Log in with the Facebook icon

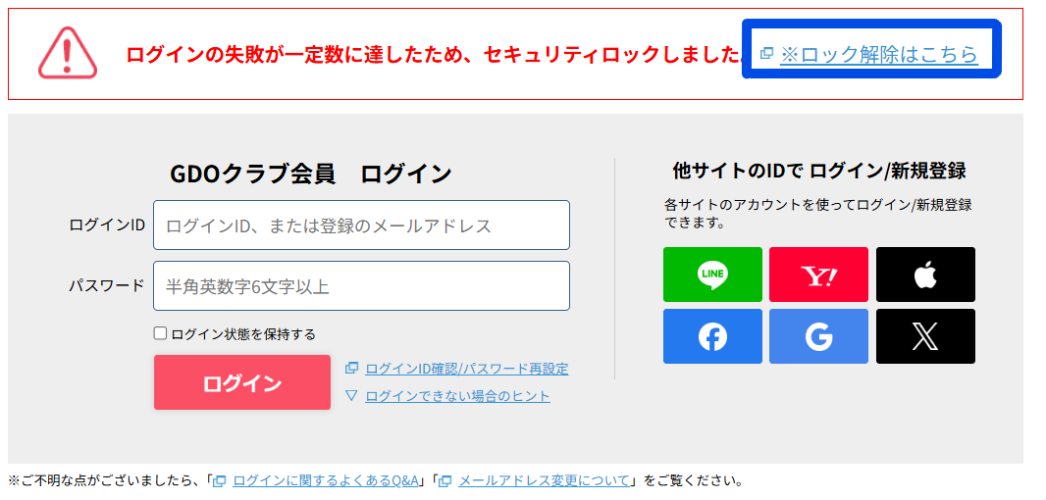point(712,336)
